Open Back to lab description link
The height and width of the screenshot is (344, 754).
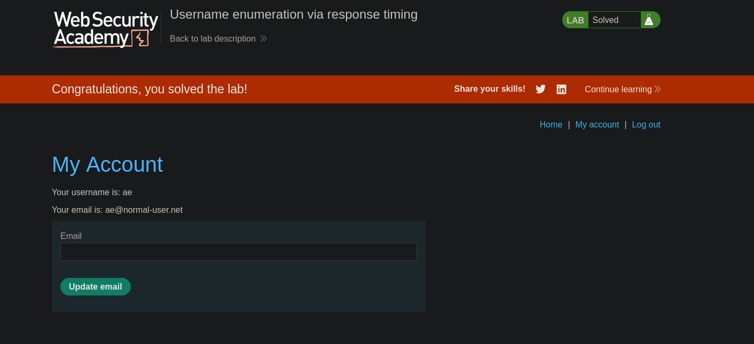(x=213, y=39)
